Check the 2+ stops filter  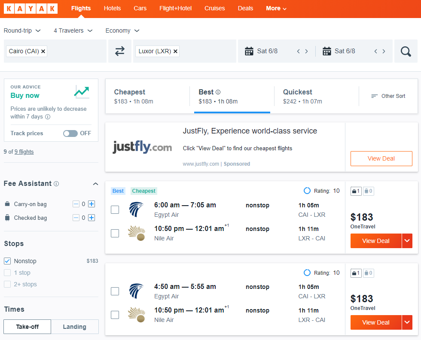click(7, 284)
